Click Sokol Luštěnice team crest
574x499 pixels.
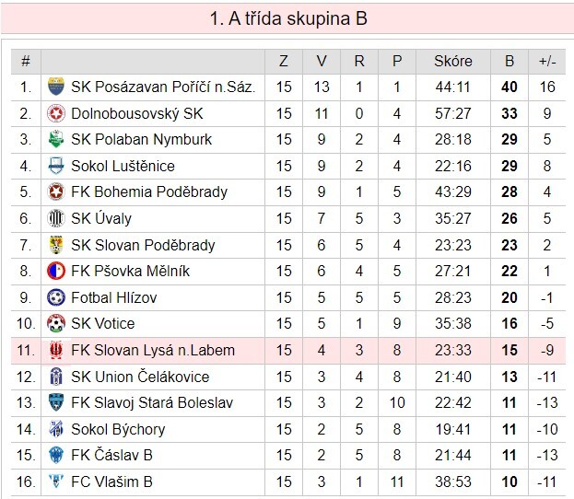[x=56, y=166]
